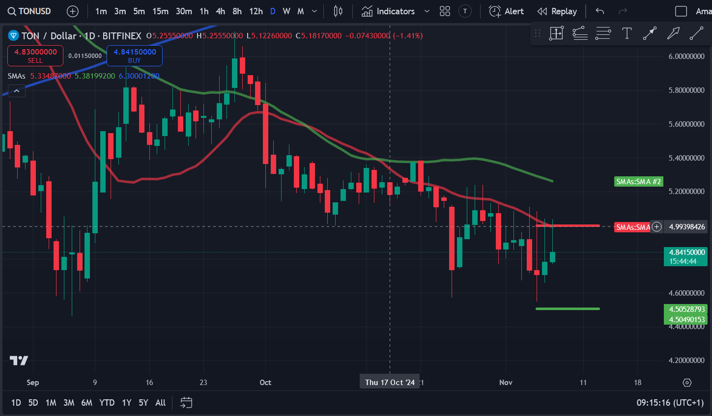Screen dimensions: 712x416
Task: Click the add symbol to compare plus icon
Action: pyautogui.click(x=73, y=11)
